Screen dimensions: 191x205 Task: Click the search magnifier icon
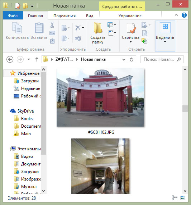click(179, 59)
